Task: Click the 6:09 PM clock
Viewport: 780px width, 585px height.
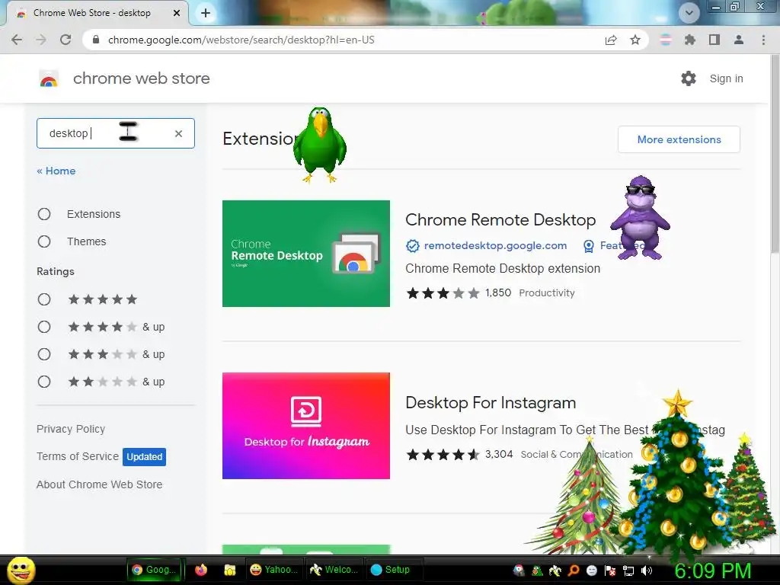Action: [x=713, y=571]
